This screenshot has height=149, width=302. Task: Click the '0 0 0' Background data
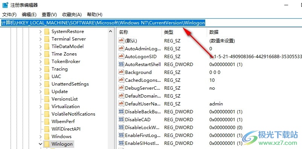[x=215, y=72]
